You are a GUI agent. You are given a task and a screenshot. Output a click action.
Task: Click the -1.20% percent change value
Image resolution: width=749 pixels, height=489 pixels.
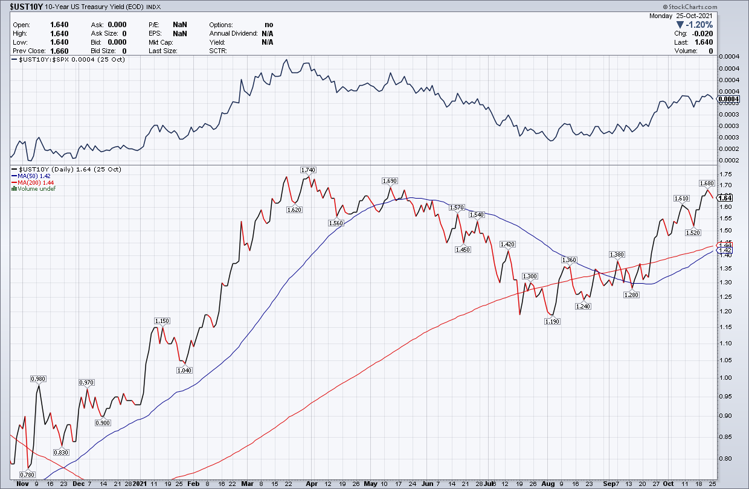699,25
